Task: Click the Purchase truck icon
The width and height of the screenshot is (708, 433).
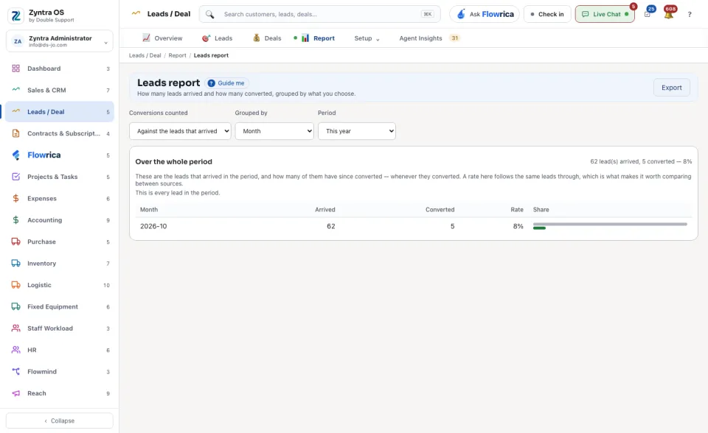Action: click(15, 242)
